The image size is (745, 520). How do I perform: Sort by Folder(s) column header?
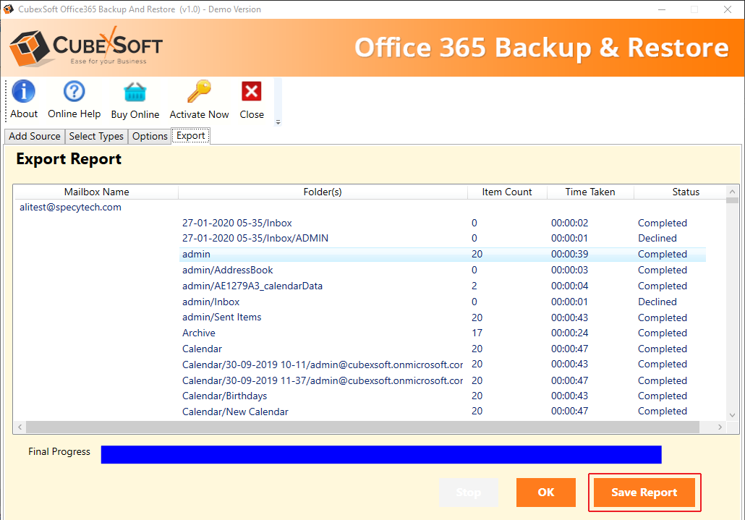click(323, 192)
